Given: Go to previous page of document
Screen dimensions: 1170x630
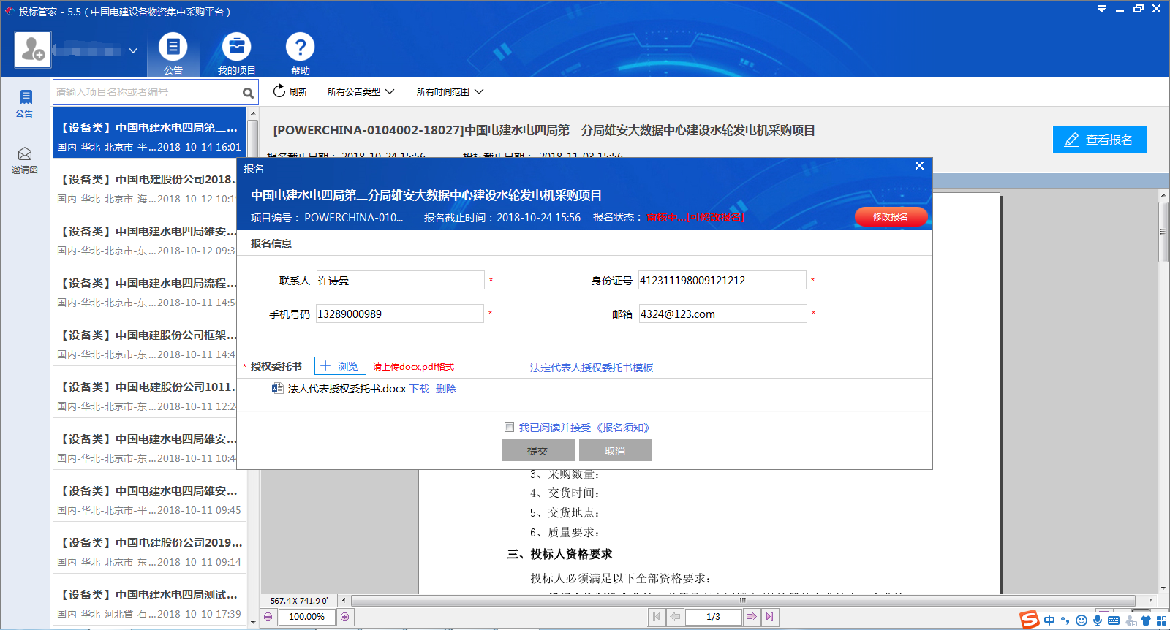Looking at the screenshot, I should [x=675, y=617].
